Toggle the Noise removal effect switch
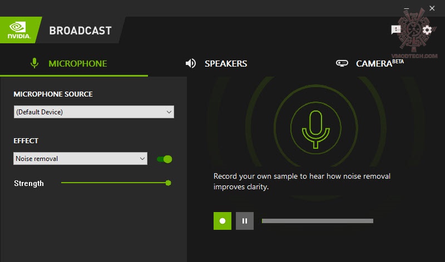Screen dimensions: 445x262 (x=165, y=159)
